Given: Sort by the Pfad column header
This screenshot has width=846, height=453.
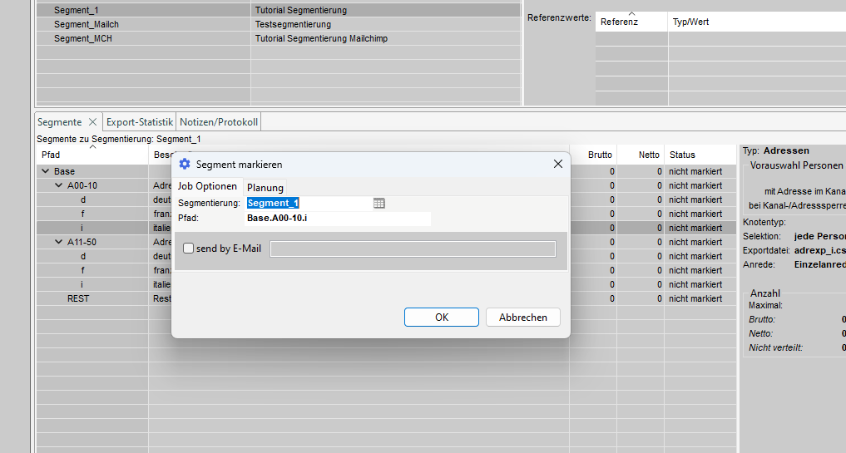Looking at the screenshot, I should (52, 155).
